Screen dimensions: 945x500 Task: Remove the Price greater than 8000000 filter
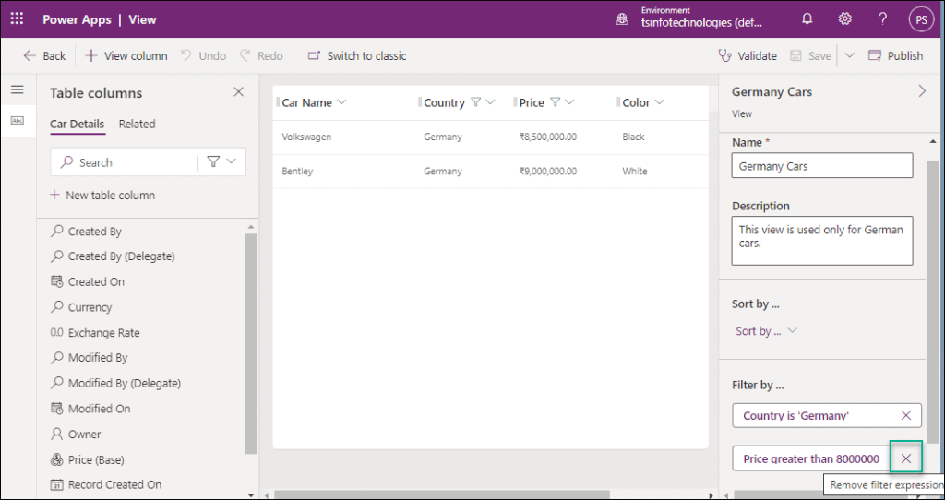tap(906, 459)
